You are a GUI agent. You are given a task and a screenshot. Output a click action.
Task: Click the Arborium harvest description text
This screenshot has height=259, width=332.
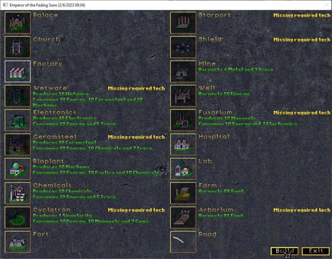pos(221,216)
